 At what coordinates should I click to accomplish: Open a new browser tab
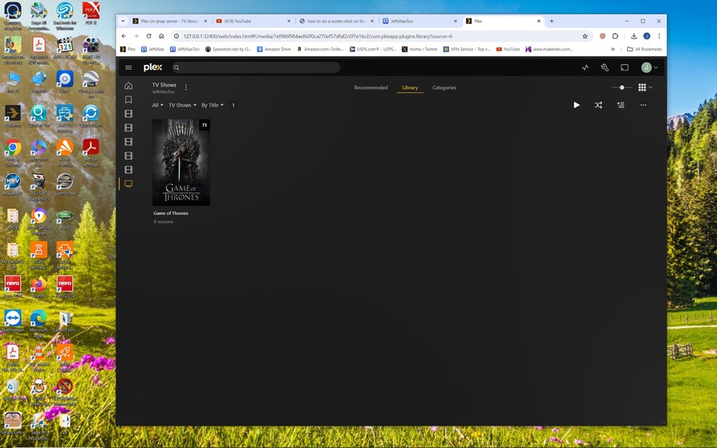[x=552, y=21]
